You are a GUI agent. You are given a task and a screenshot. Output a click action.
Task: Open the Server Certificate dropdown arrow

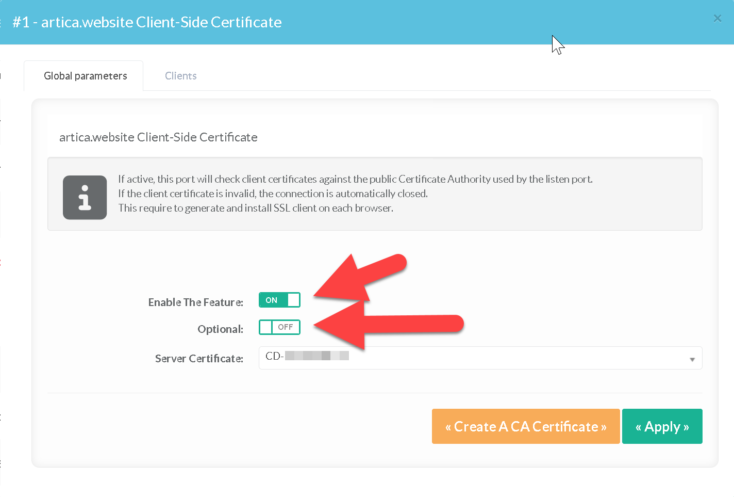pos(692,359)
